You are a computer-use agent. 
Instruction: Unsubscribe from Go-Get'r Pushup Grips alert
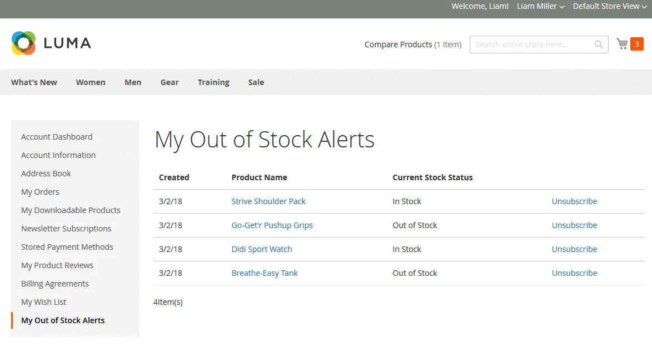(574, 225)
